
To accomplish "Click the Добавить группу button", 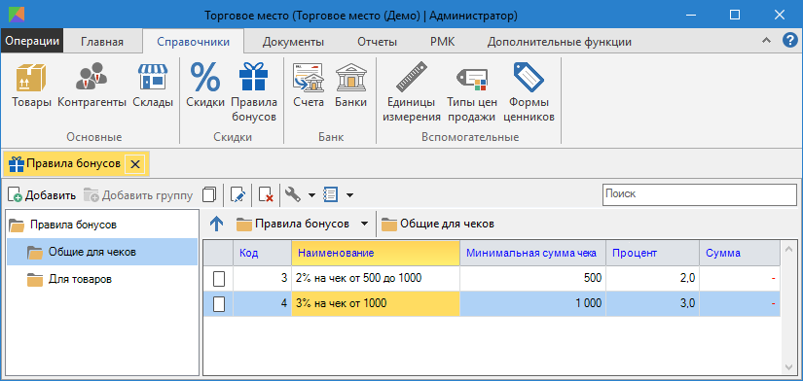I will click(x=138, y=194).
